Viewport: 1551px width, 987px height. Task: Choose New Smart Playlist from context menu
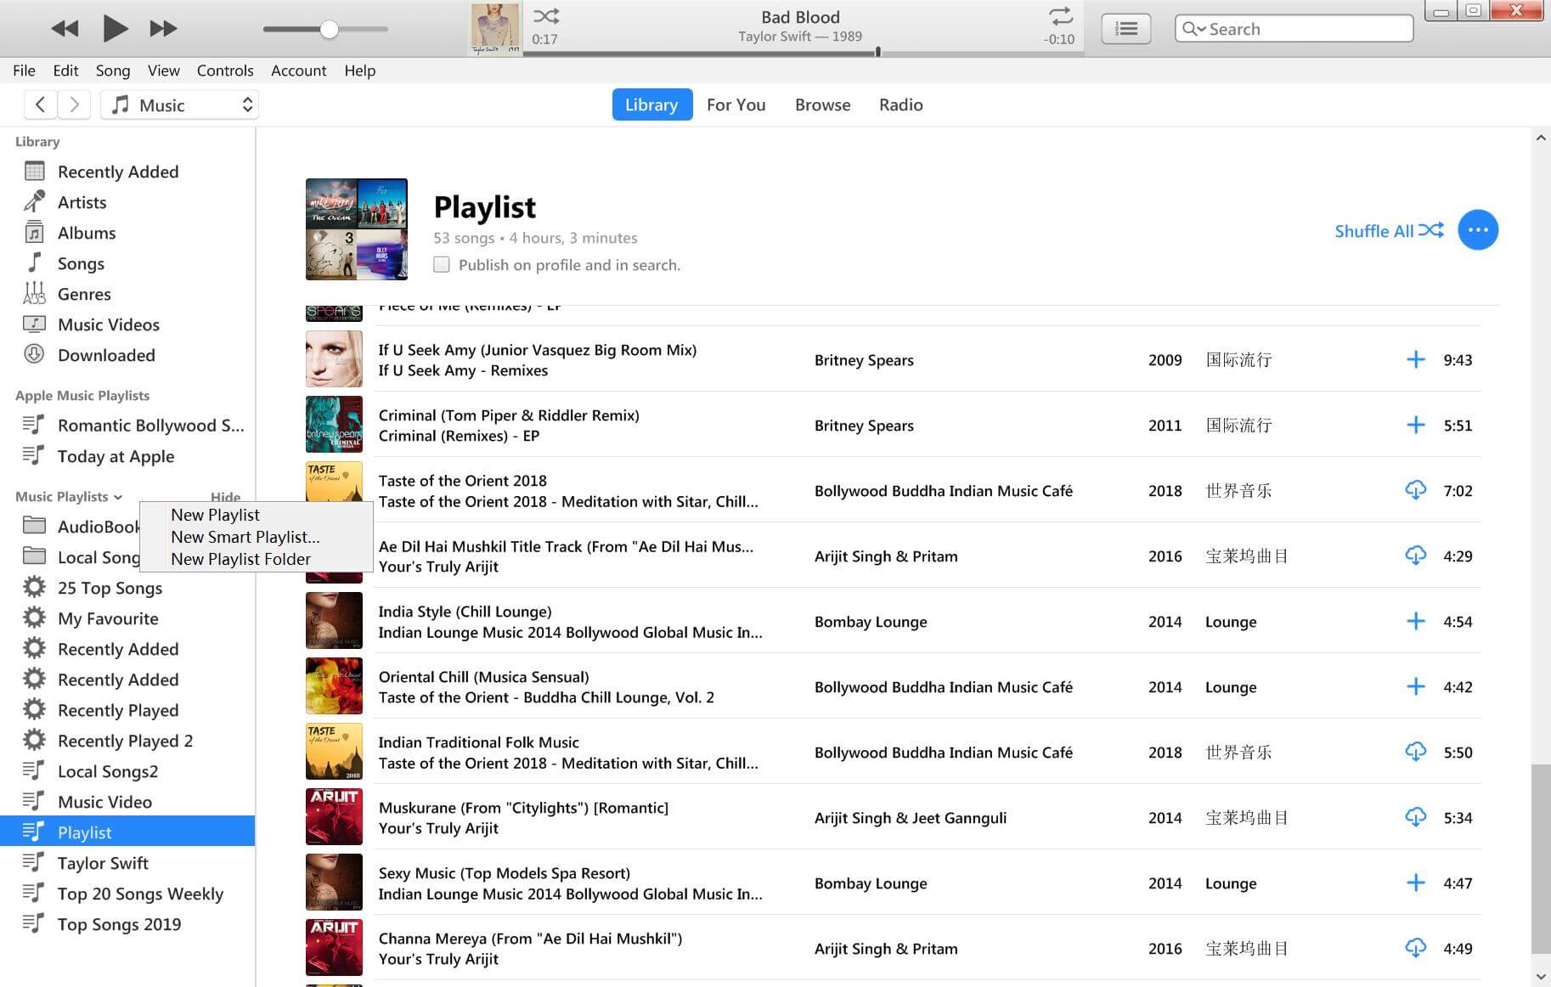(x=245, y=537)
